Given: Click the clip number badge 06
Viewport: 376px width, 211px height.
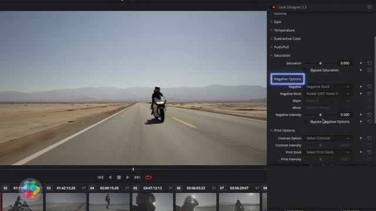Looking at the screenshot, I should coord(179,188).
